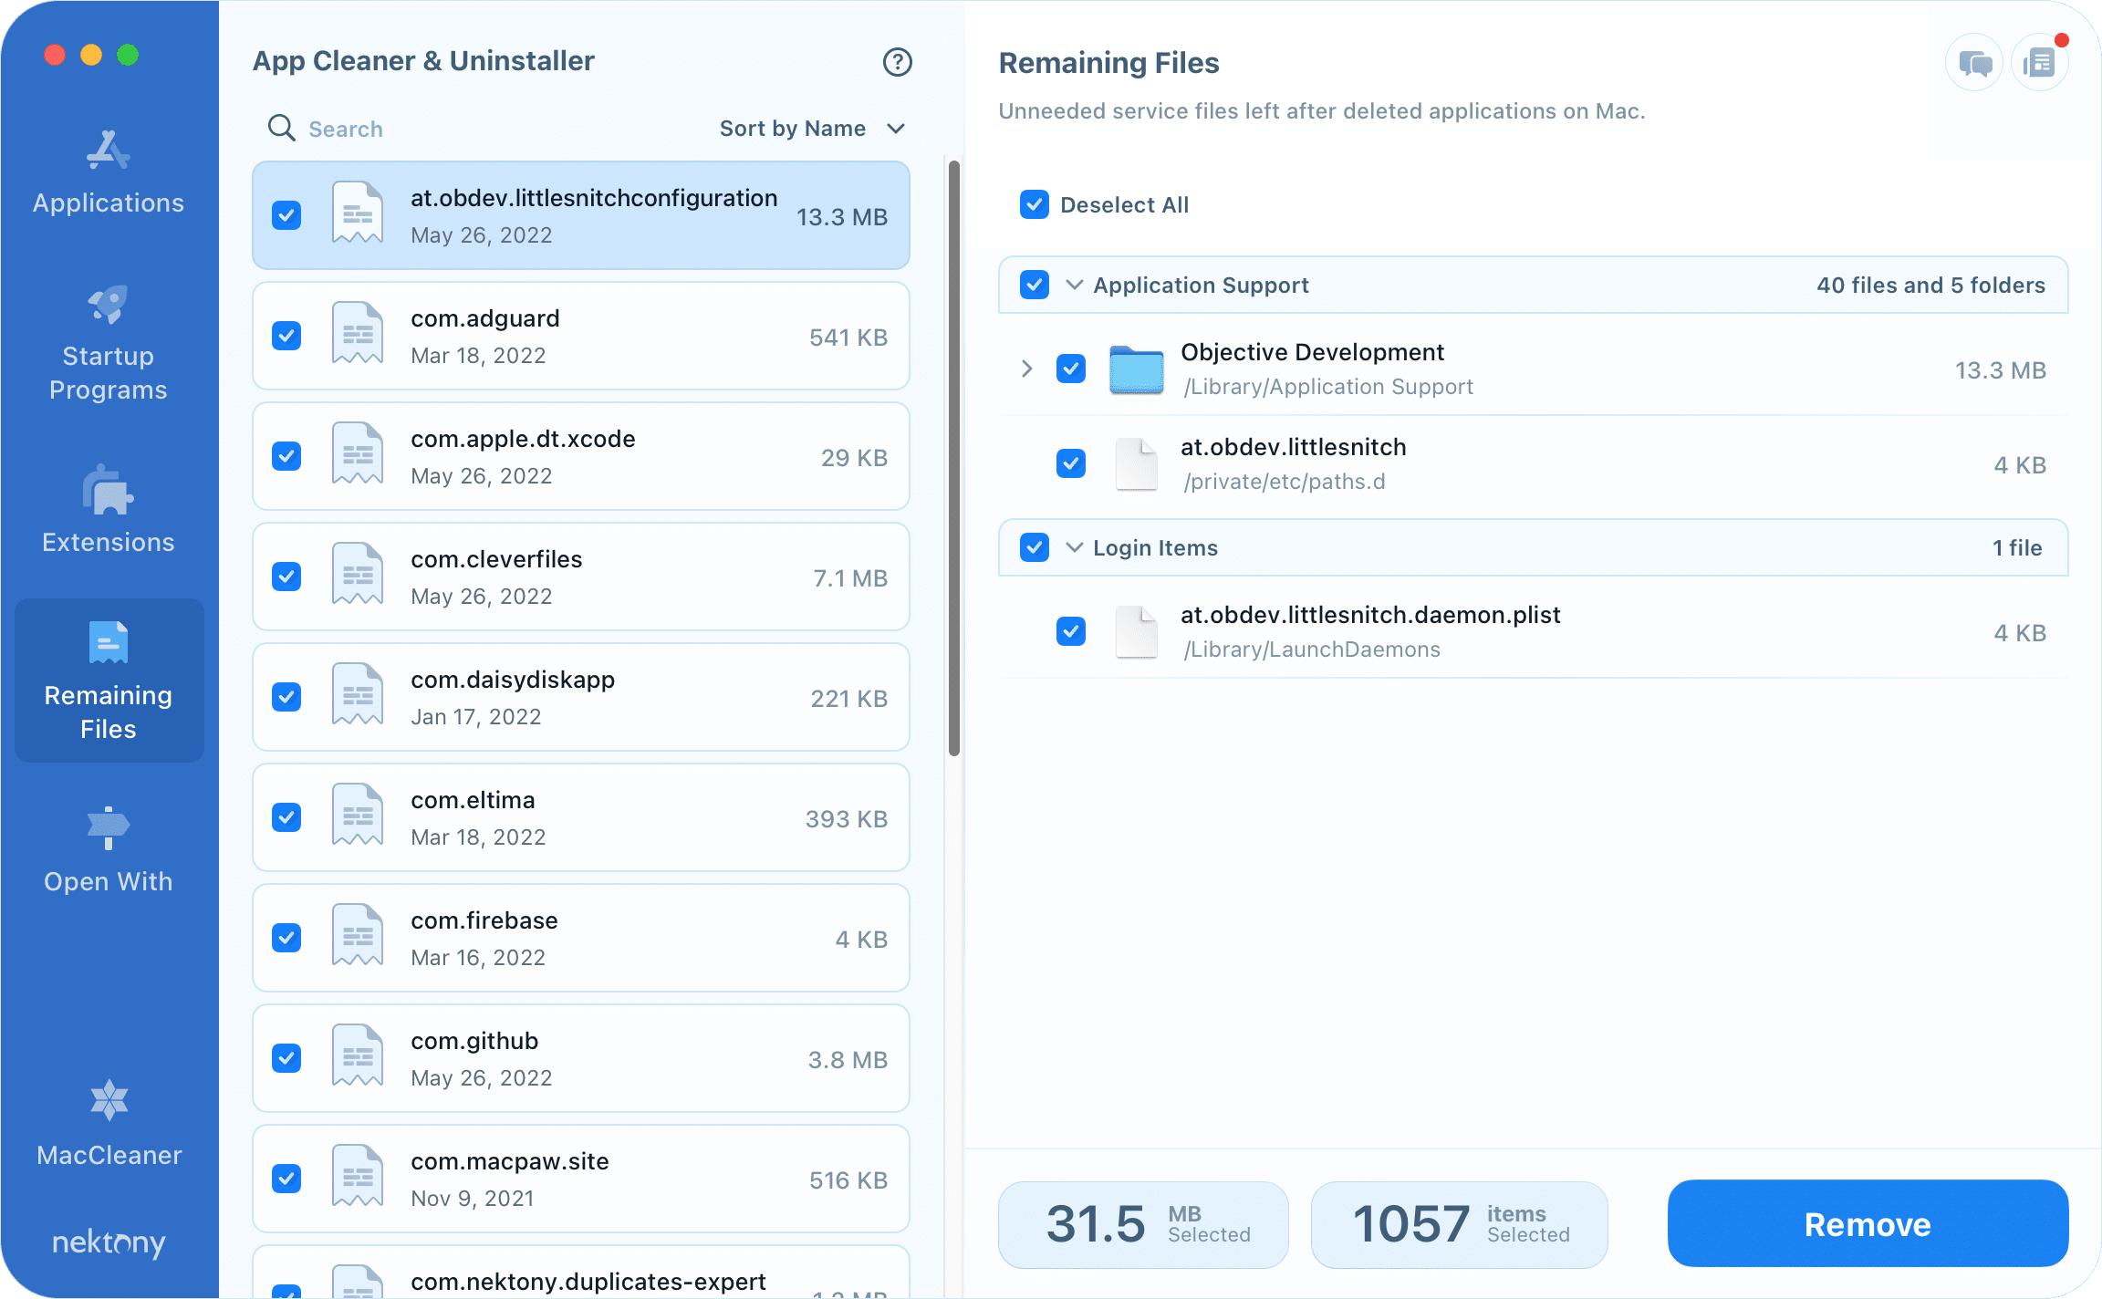2102x1299 pixels.
Task: Open the chat feedback icon
Action: click(x=1974, y=64)
